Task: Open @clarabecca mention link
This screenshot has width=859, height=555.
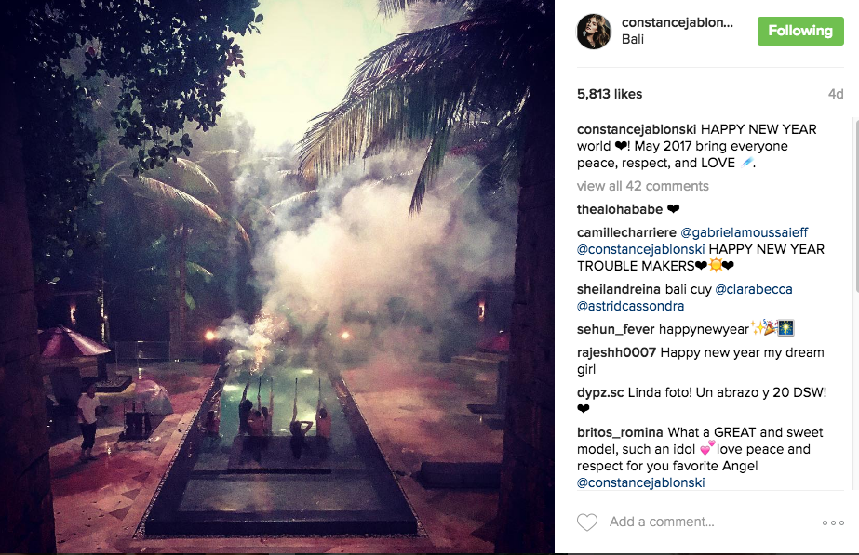Action: 753,289
